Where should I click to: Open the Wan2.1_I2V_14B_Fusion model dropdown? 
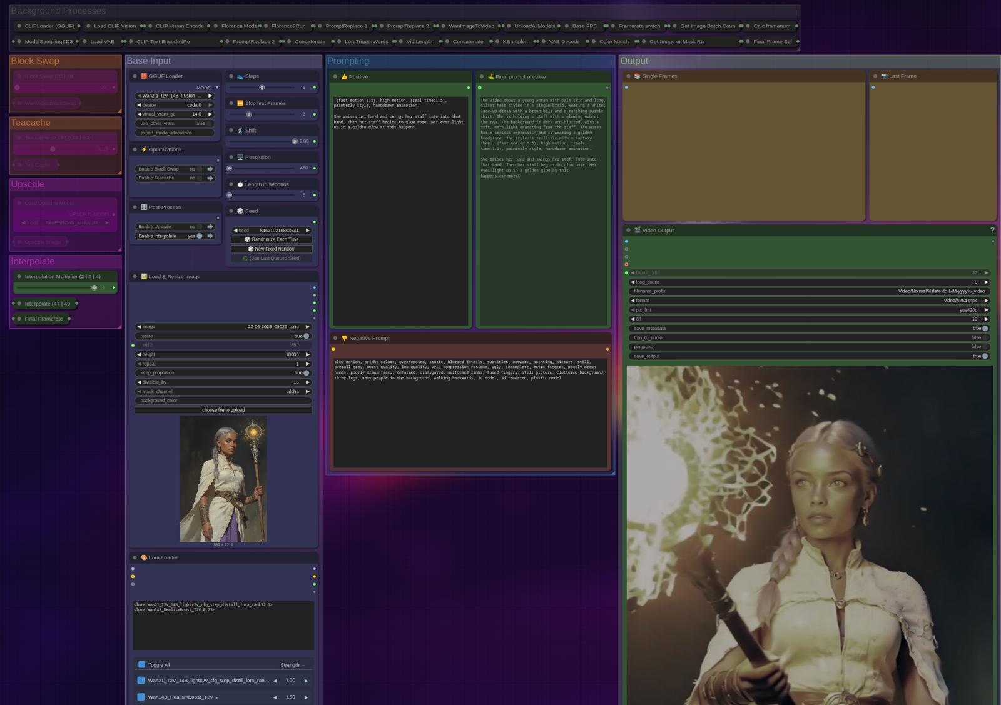(x=175, y=96)
